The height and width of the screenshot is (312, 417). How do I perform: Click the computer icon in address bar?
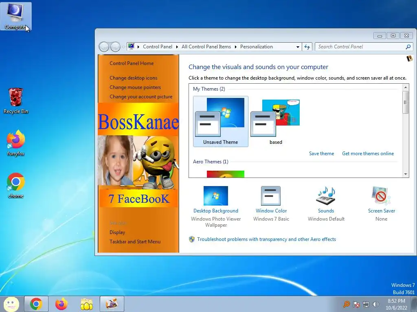pos(131,46)
